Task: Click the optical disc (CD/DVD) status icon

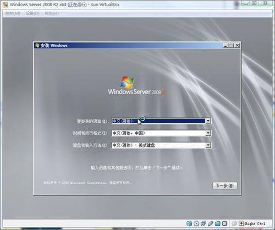Action: 196,223
